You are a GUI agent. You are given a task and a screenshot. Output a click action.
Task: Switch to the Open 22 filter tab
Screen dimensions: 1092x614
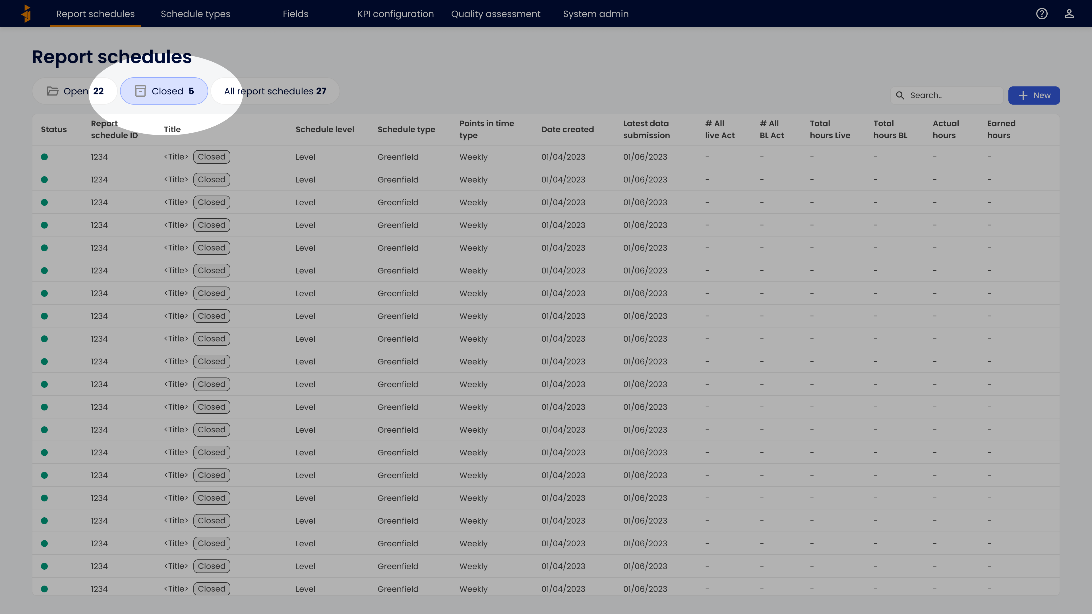tap(75, 91)
